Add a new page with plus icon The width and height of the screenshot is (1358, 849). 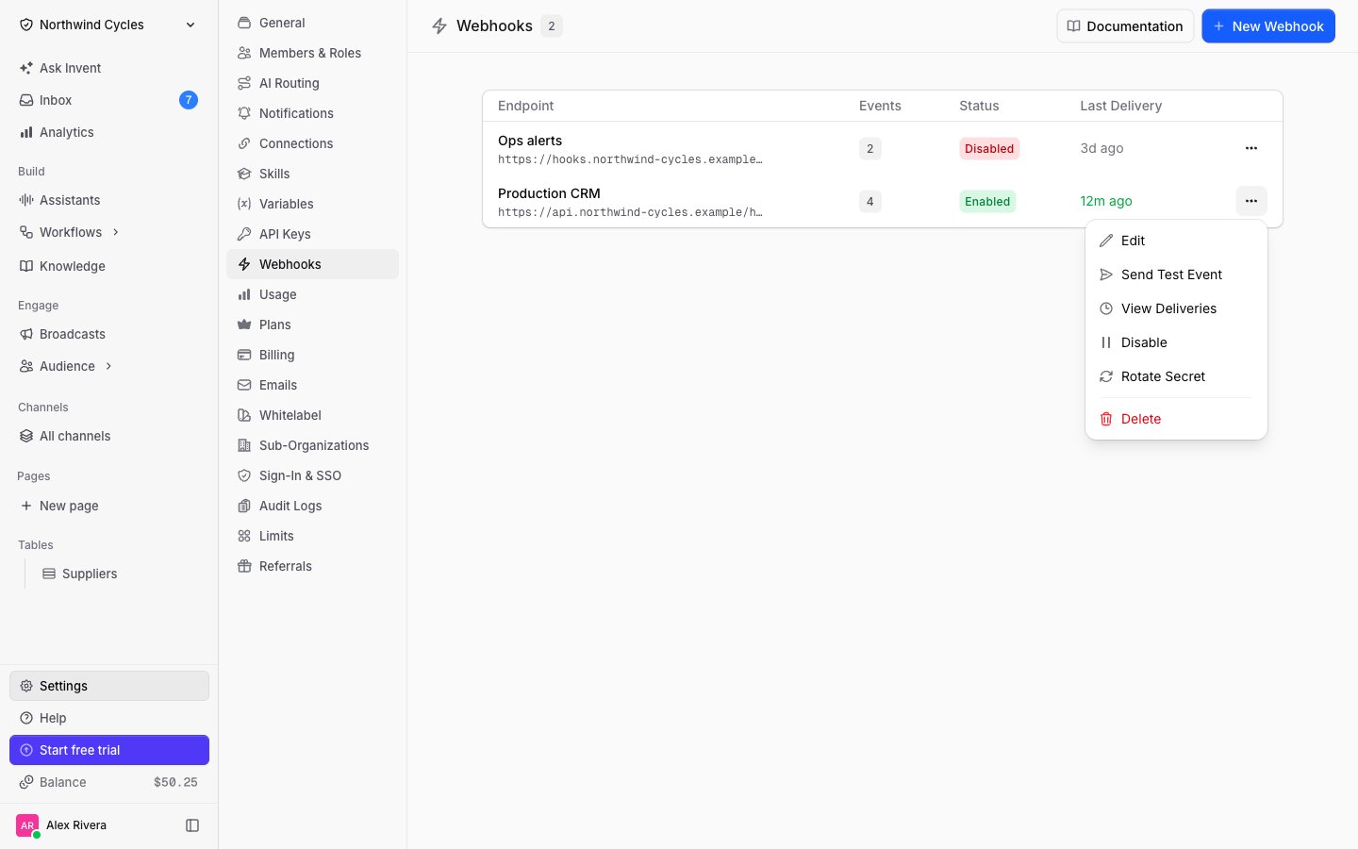[x=26, y=506]
